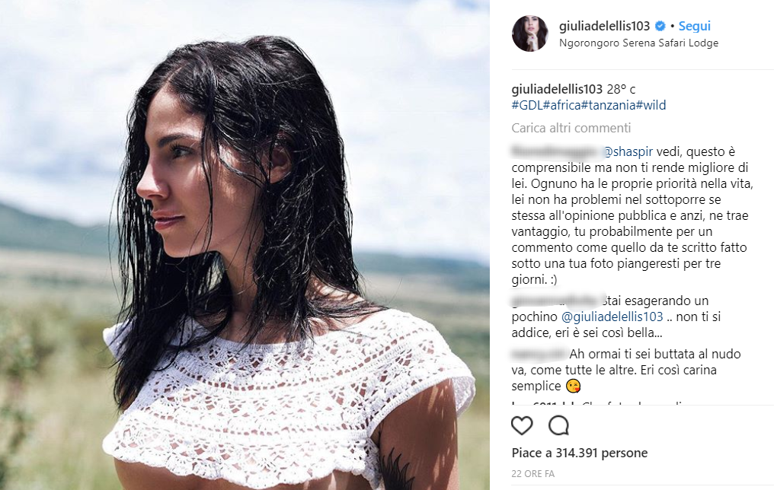Follow the account via Segui
Viewport: 777px width, 490px height.
point(694,26)
